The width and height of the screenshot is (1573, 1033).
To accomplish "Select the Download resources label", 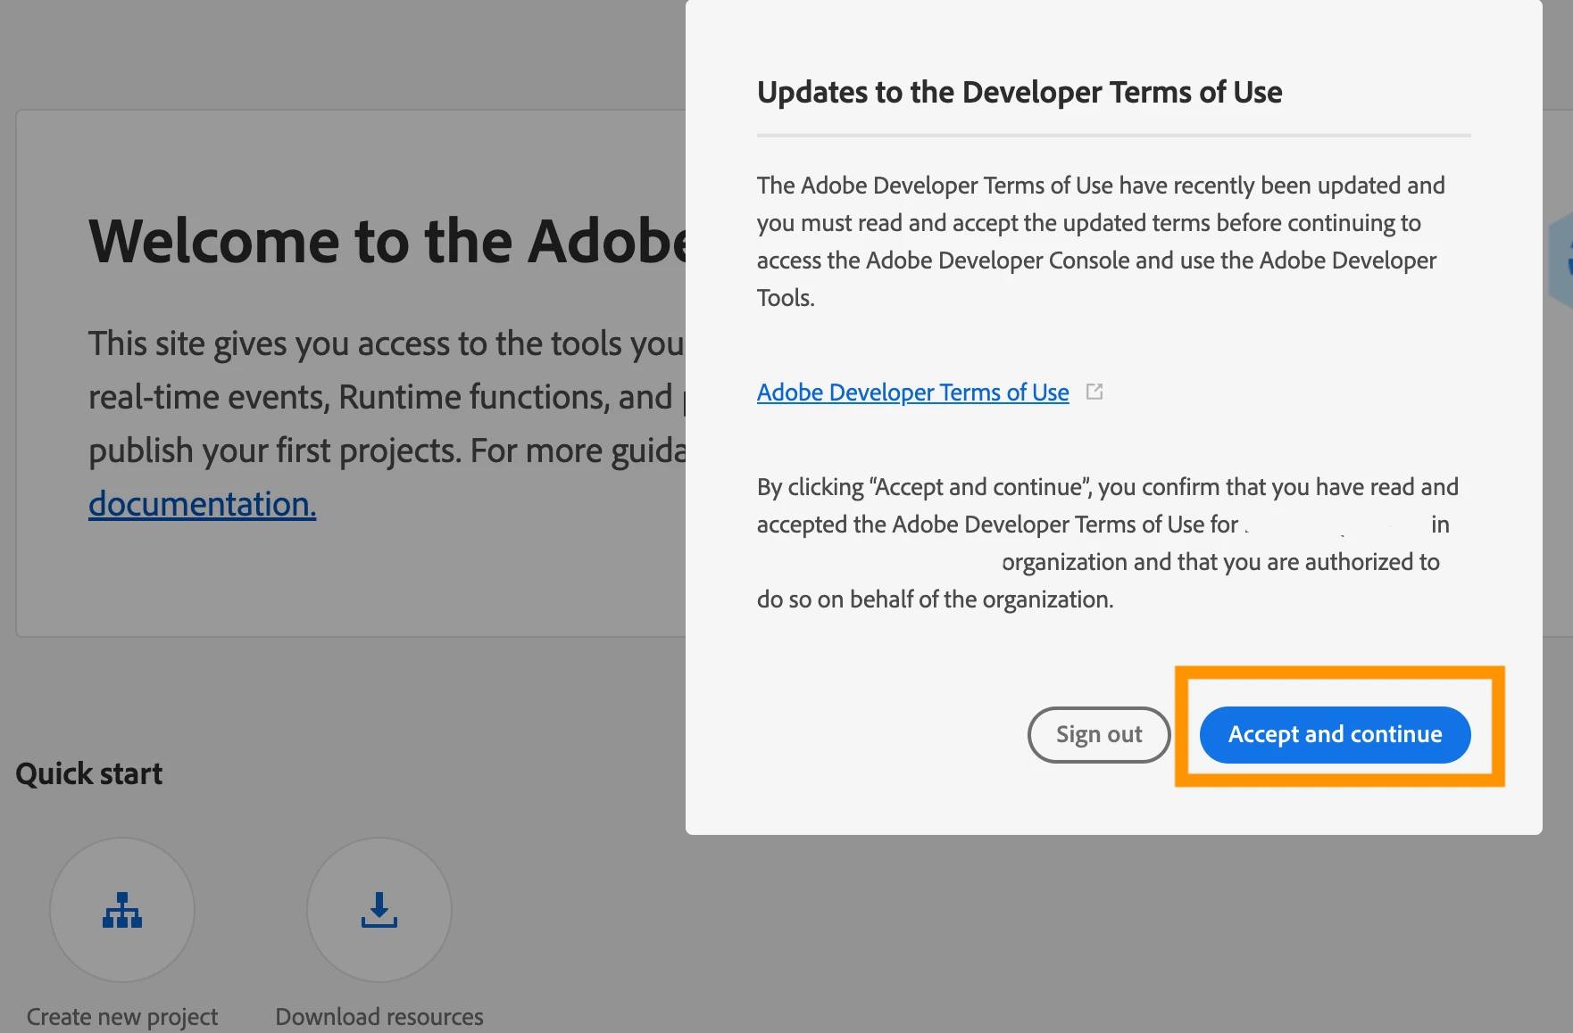I will (379, 1016).
